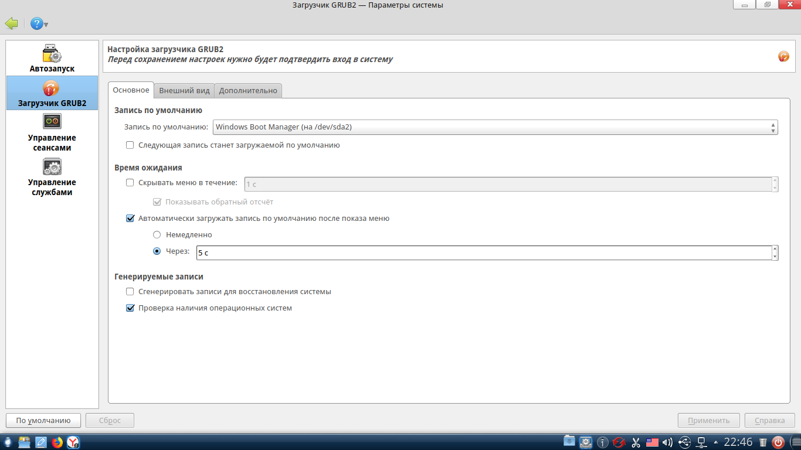
Task: Open the speaker volume control in the tray
Action: point(668,442)
